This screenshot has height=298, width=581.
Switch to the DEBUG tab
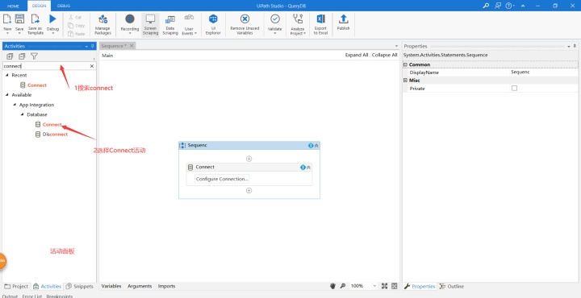(x=64, y=6)
